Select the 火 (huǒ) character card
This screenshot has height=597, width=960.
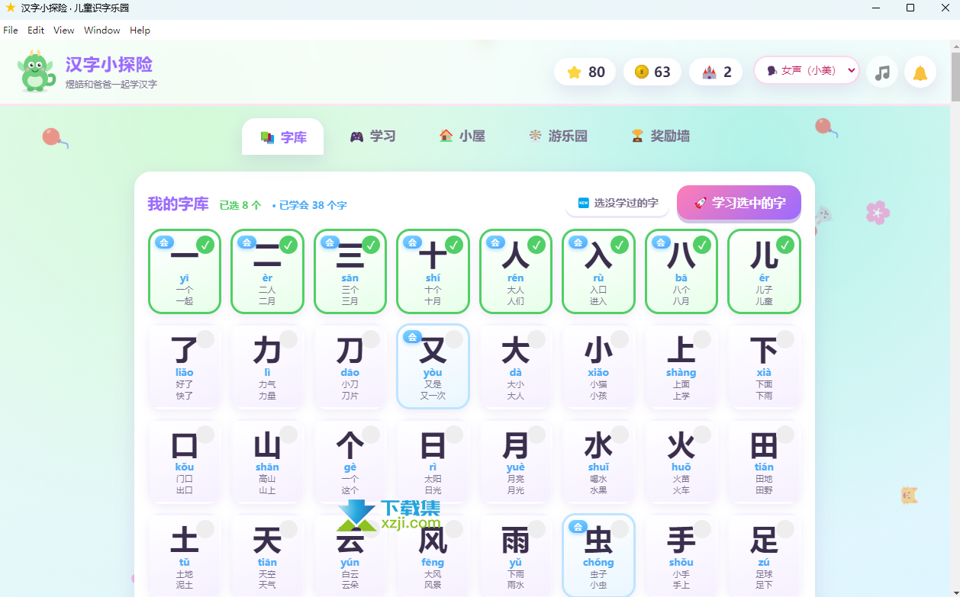pos(681,461)
